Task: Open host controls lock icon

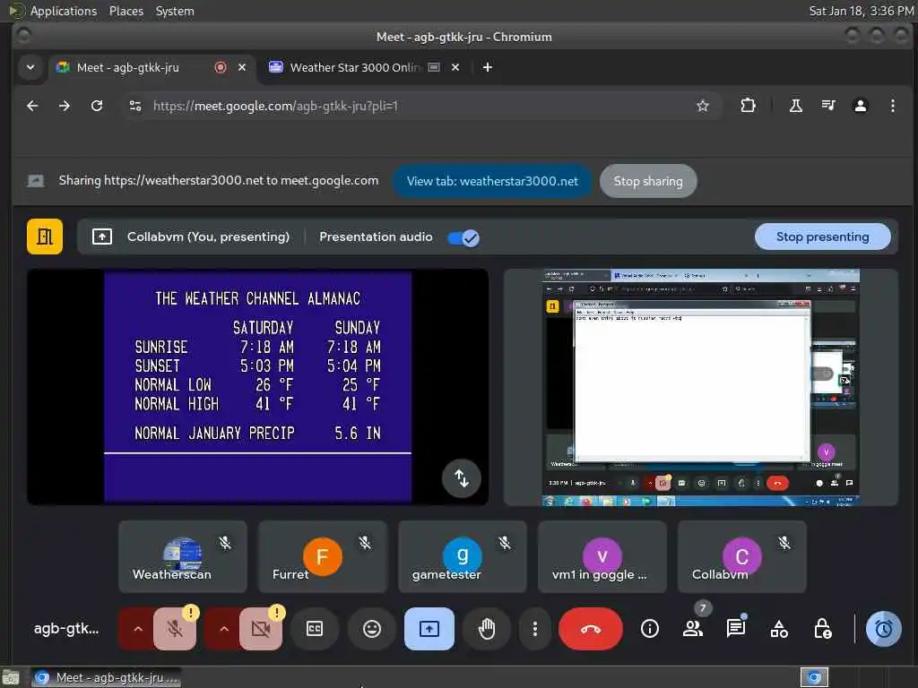Action: pyautogui.click(x=823, y=629)
